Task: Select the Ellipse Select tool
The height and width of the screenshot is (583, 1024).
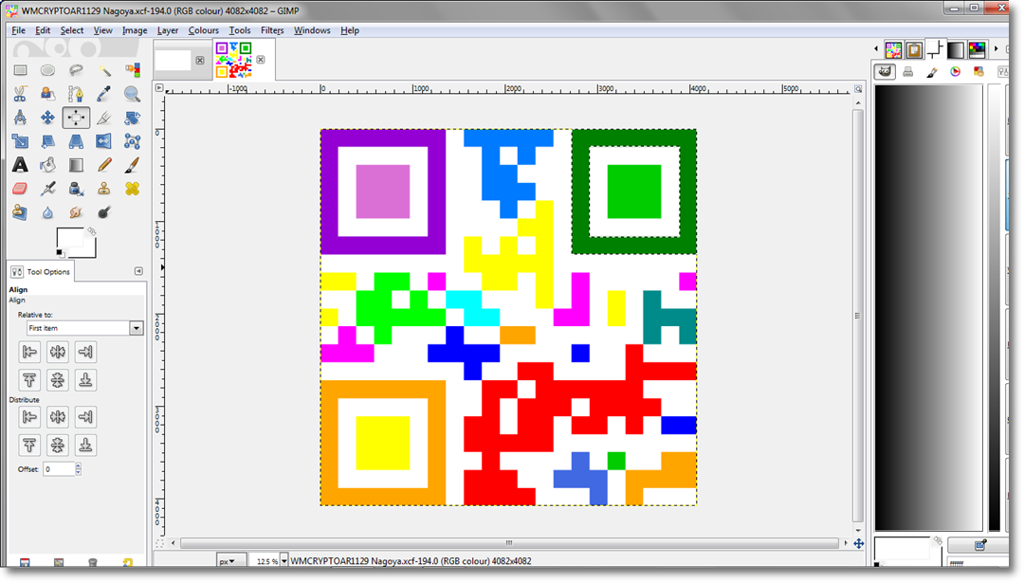Action: point(47,70)
